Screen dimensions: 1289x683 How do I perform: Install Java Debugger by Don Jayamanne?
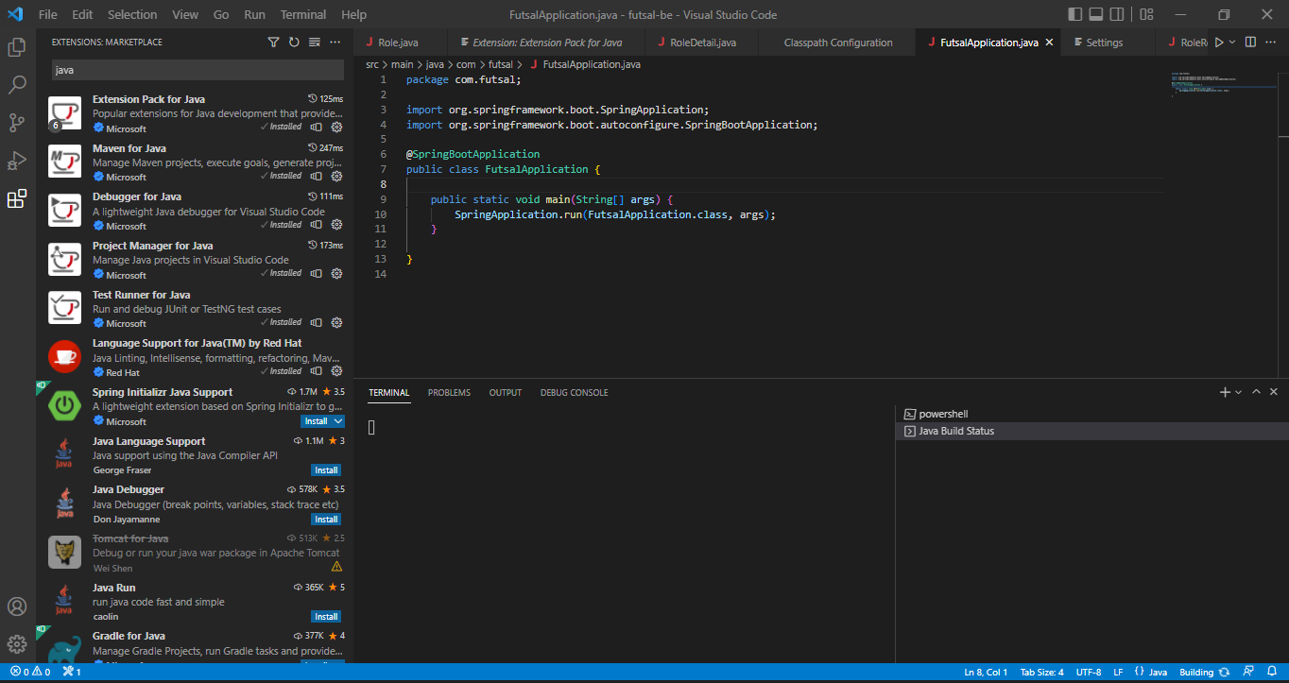pos(326,520)
